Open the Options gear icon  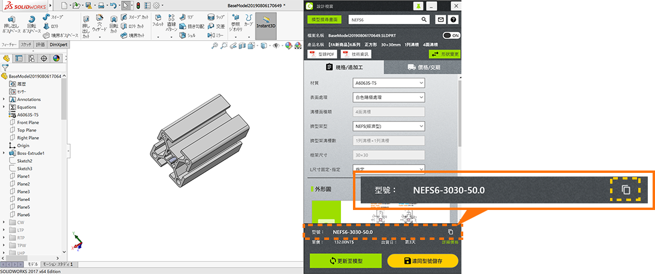(x=156, y=5)
